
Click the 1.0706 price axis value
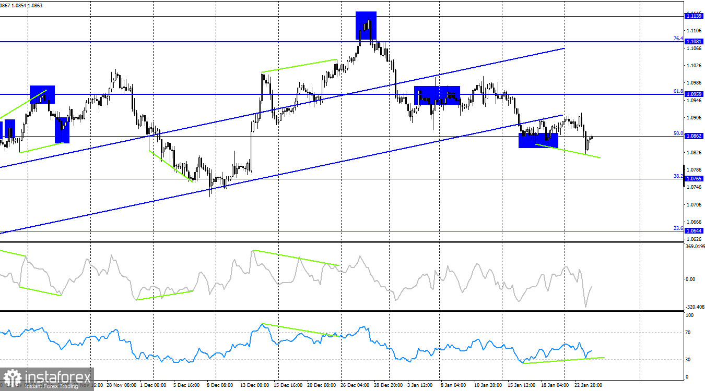click(694, 204)
